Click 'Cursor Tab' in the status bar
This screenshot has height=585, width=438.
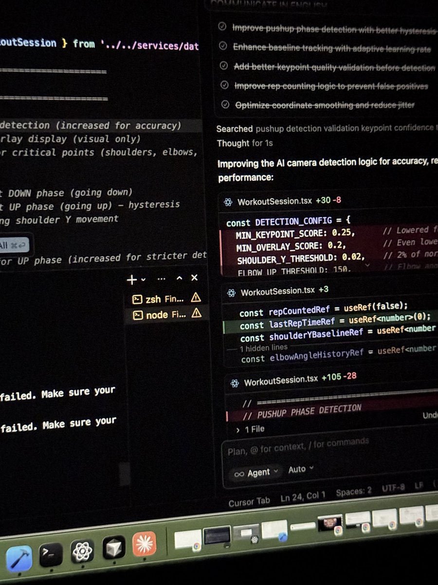click(249, 502)
